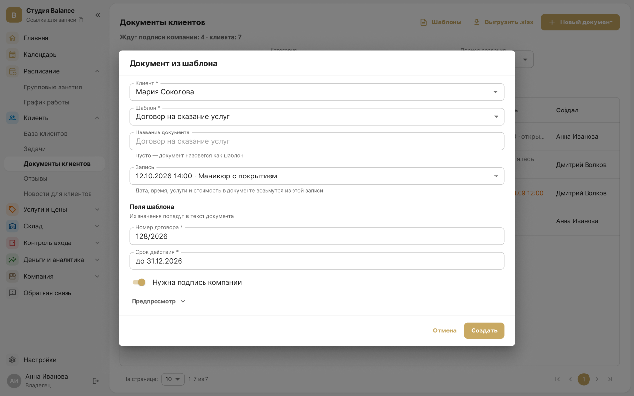Click the Деньги и аналитика chart icon
This screenshot has height=396, width=634.
13,260
